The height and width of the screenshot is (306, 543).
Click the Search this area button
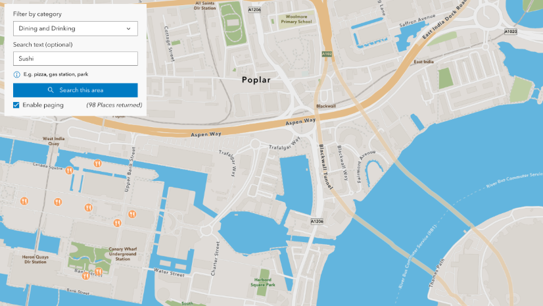pos(76,90)
